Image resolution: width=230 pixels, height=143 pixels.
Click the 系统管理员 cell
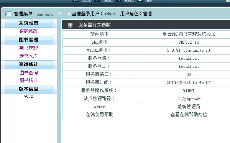[x=184, y=107]
